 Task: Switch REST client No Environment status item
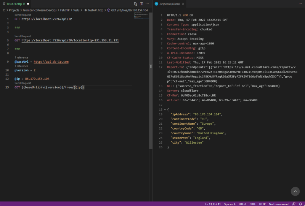[x=279, y=204]
